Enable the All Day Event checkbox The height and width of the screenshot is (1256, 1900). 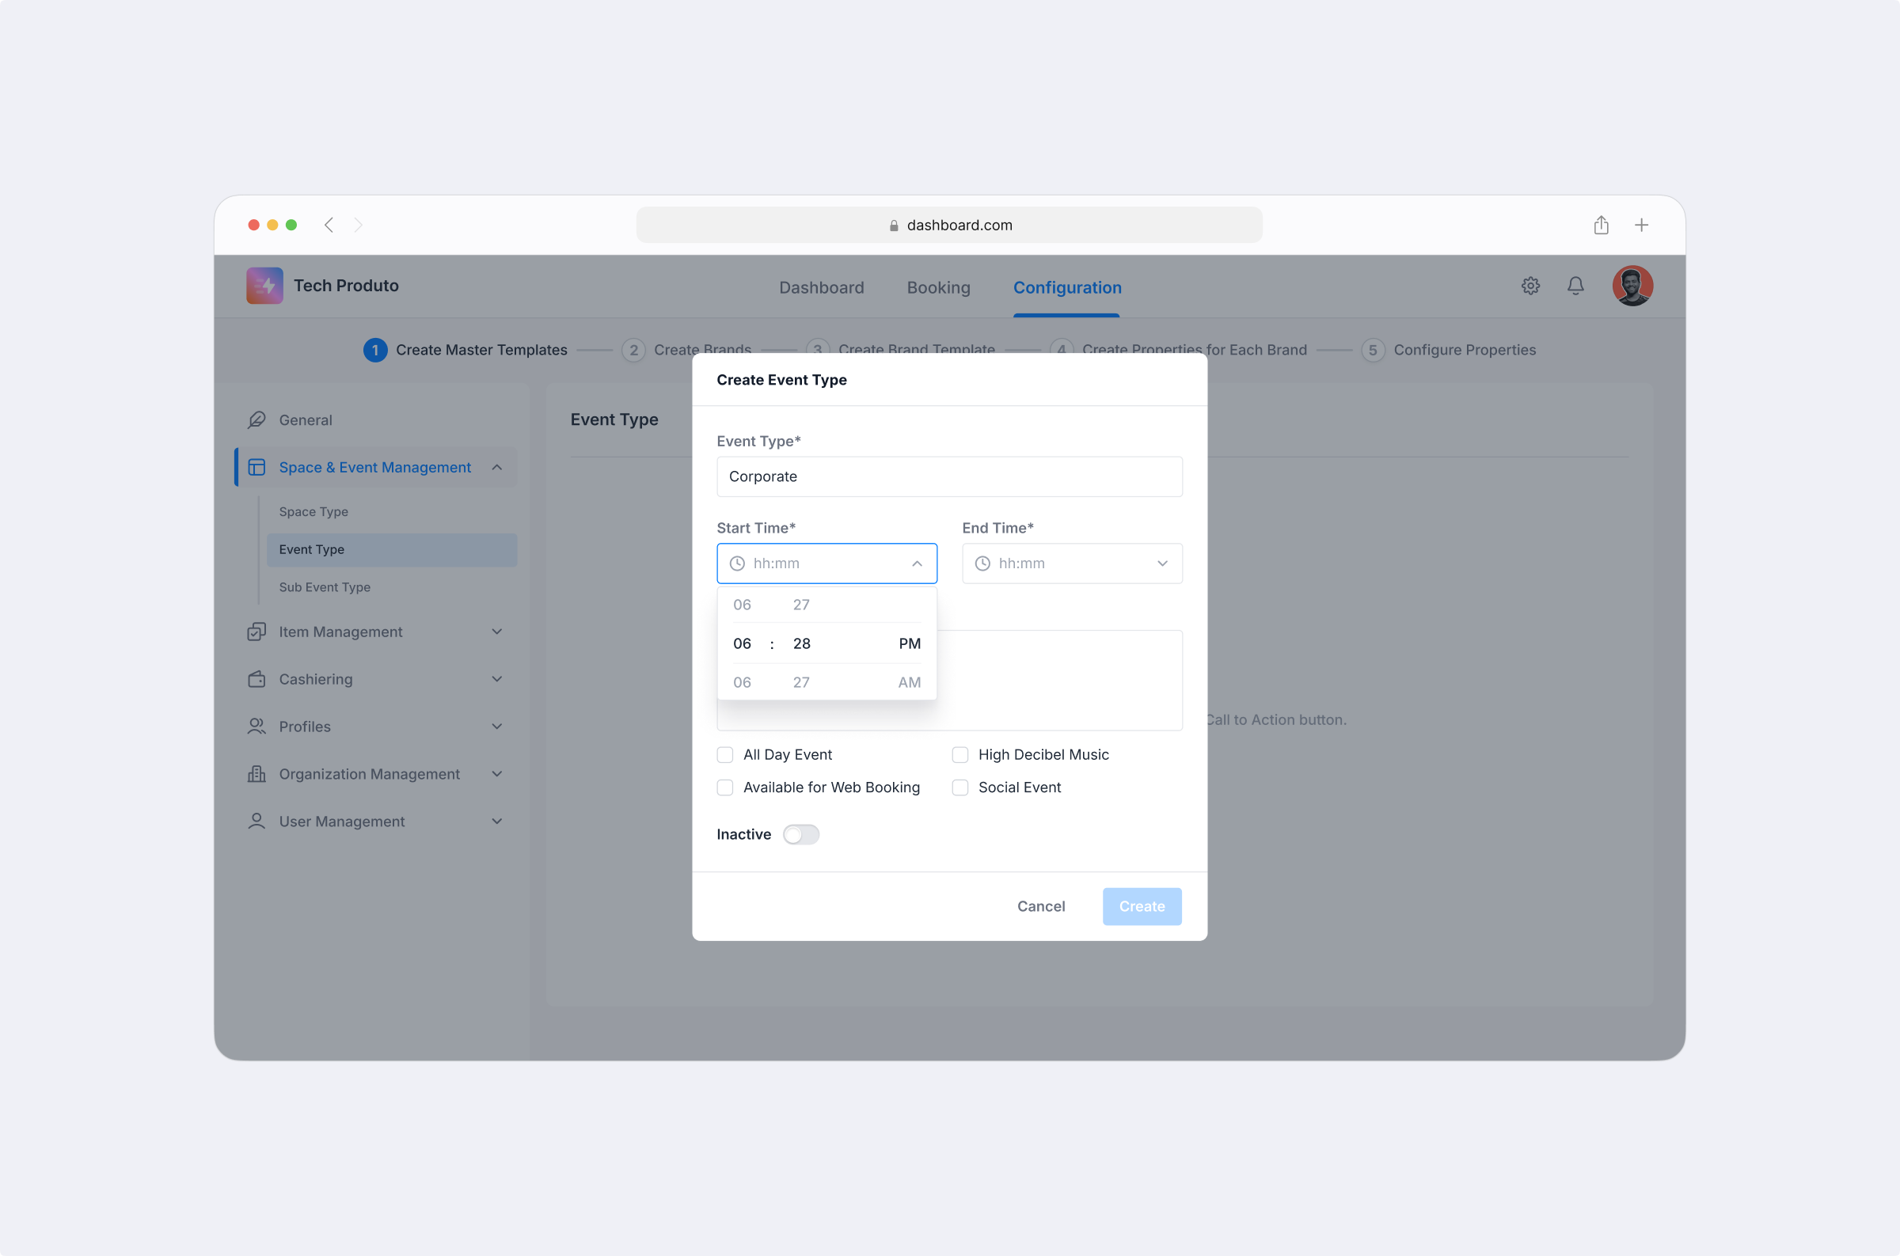(x=724, y=753)
